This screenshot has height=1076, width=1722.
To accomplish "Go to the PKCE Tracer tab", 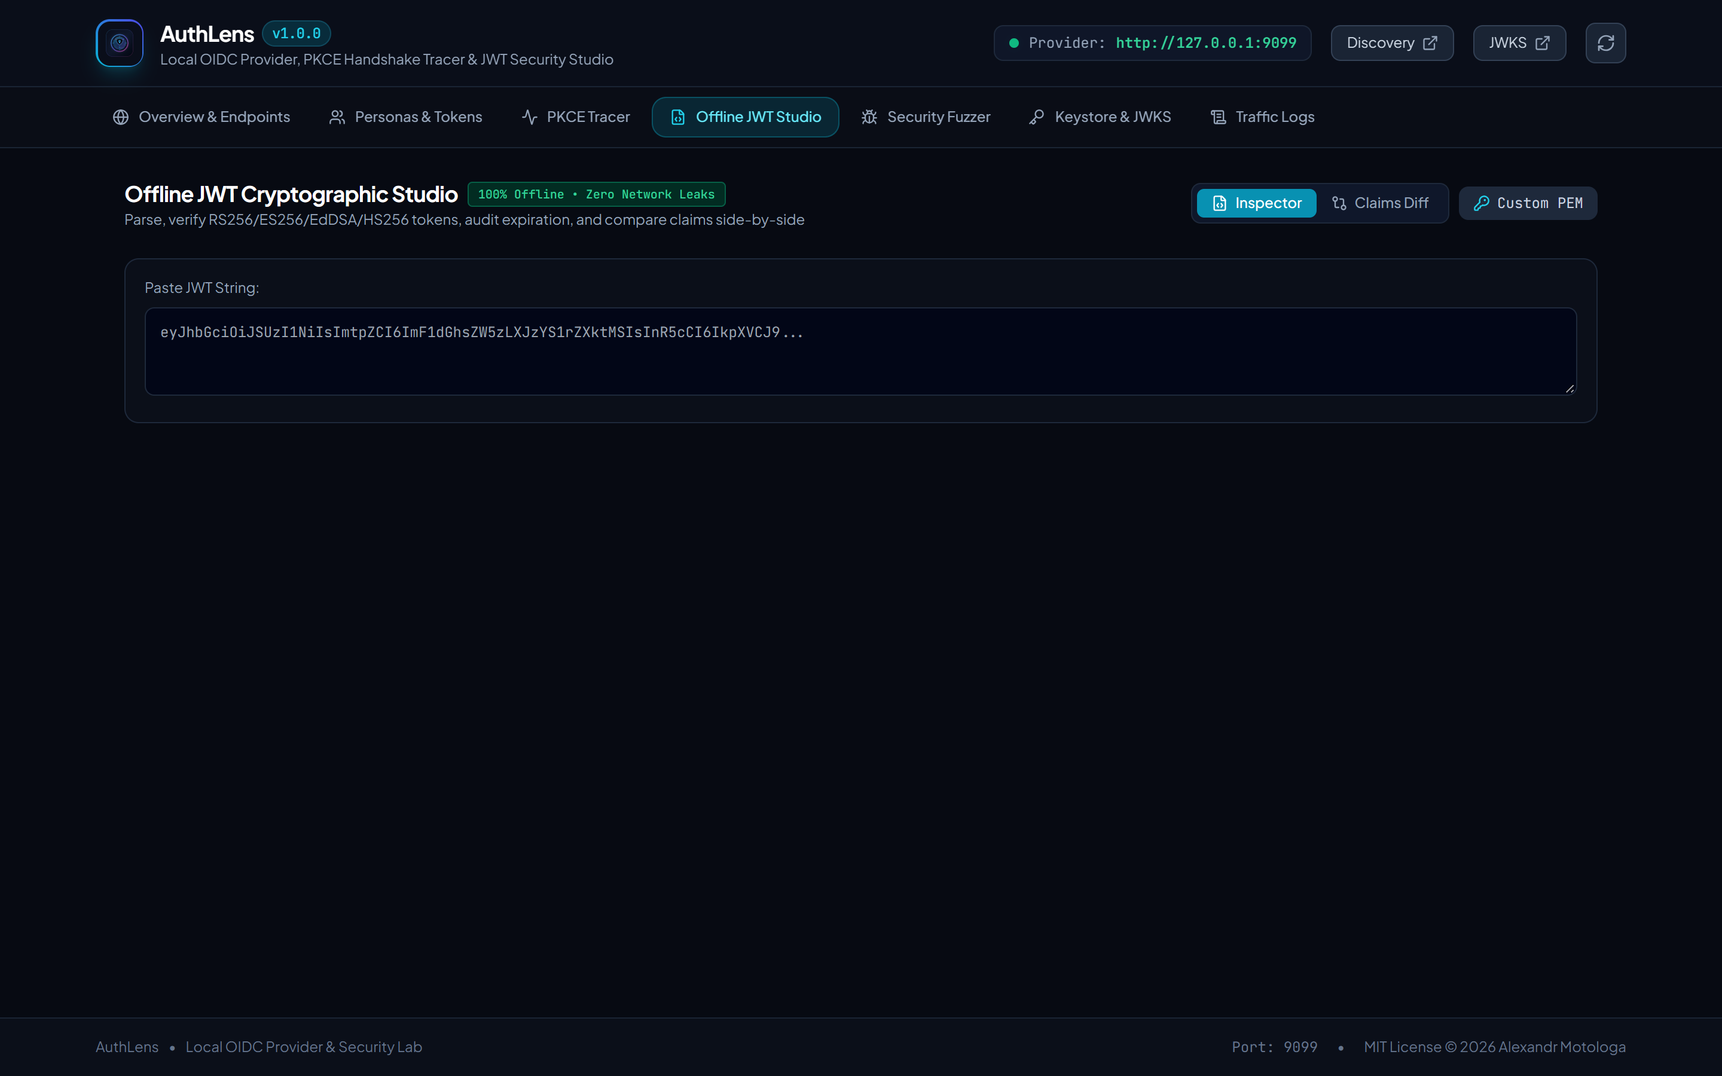I will click(576, 117).
